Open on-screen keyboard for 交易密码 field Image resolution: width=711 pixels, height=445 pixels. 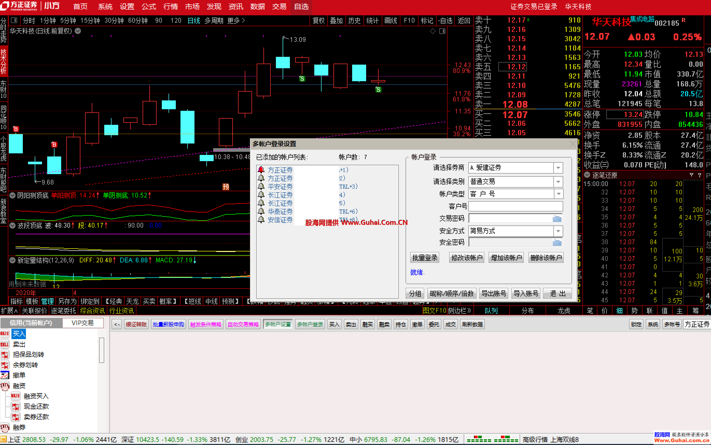[x=557, y=219]
